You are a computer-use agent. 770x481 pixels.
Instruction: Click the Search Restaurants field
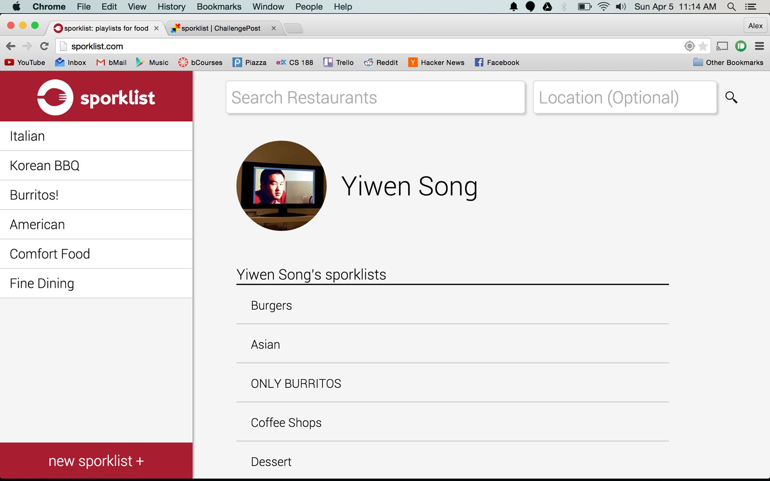point(375,97)
